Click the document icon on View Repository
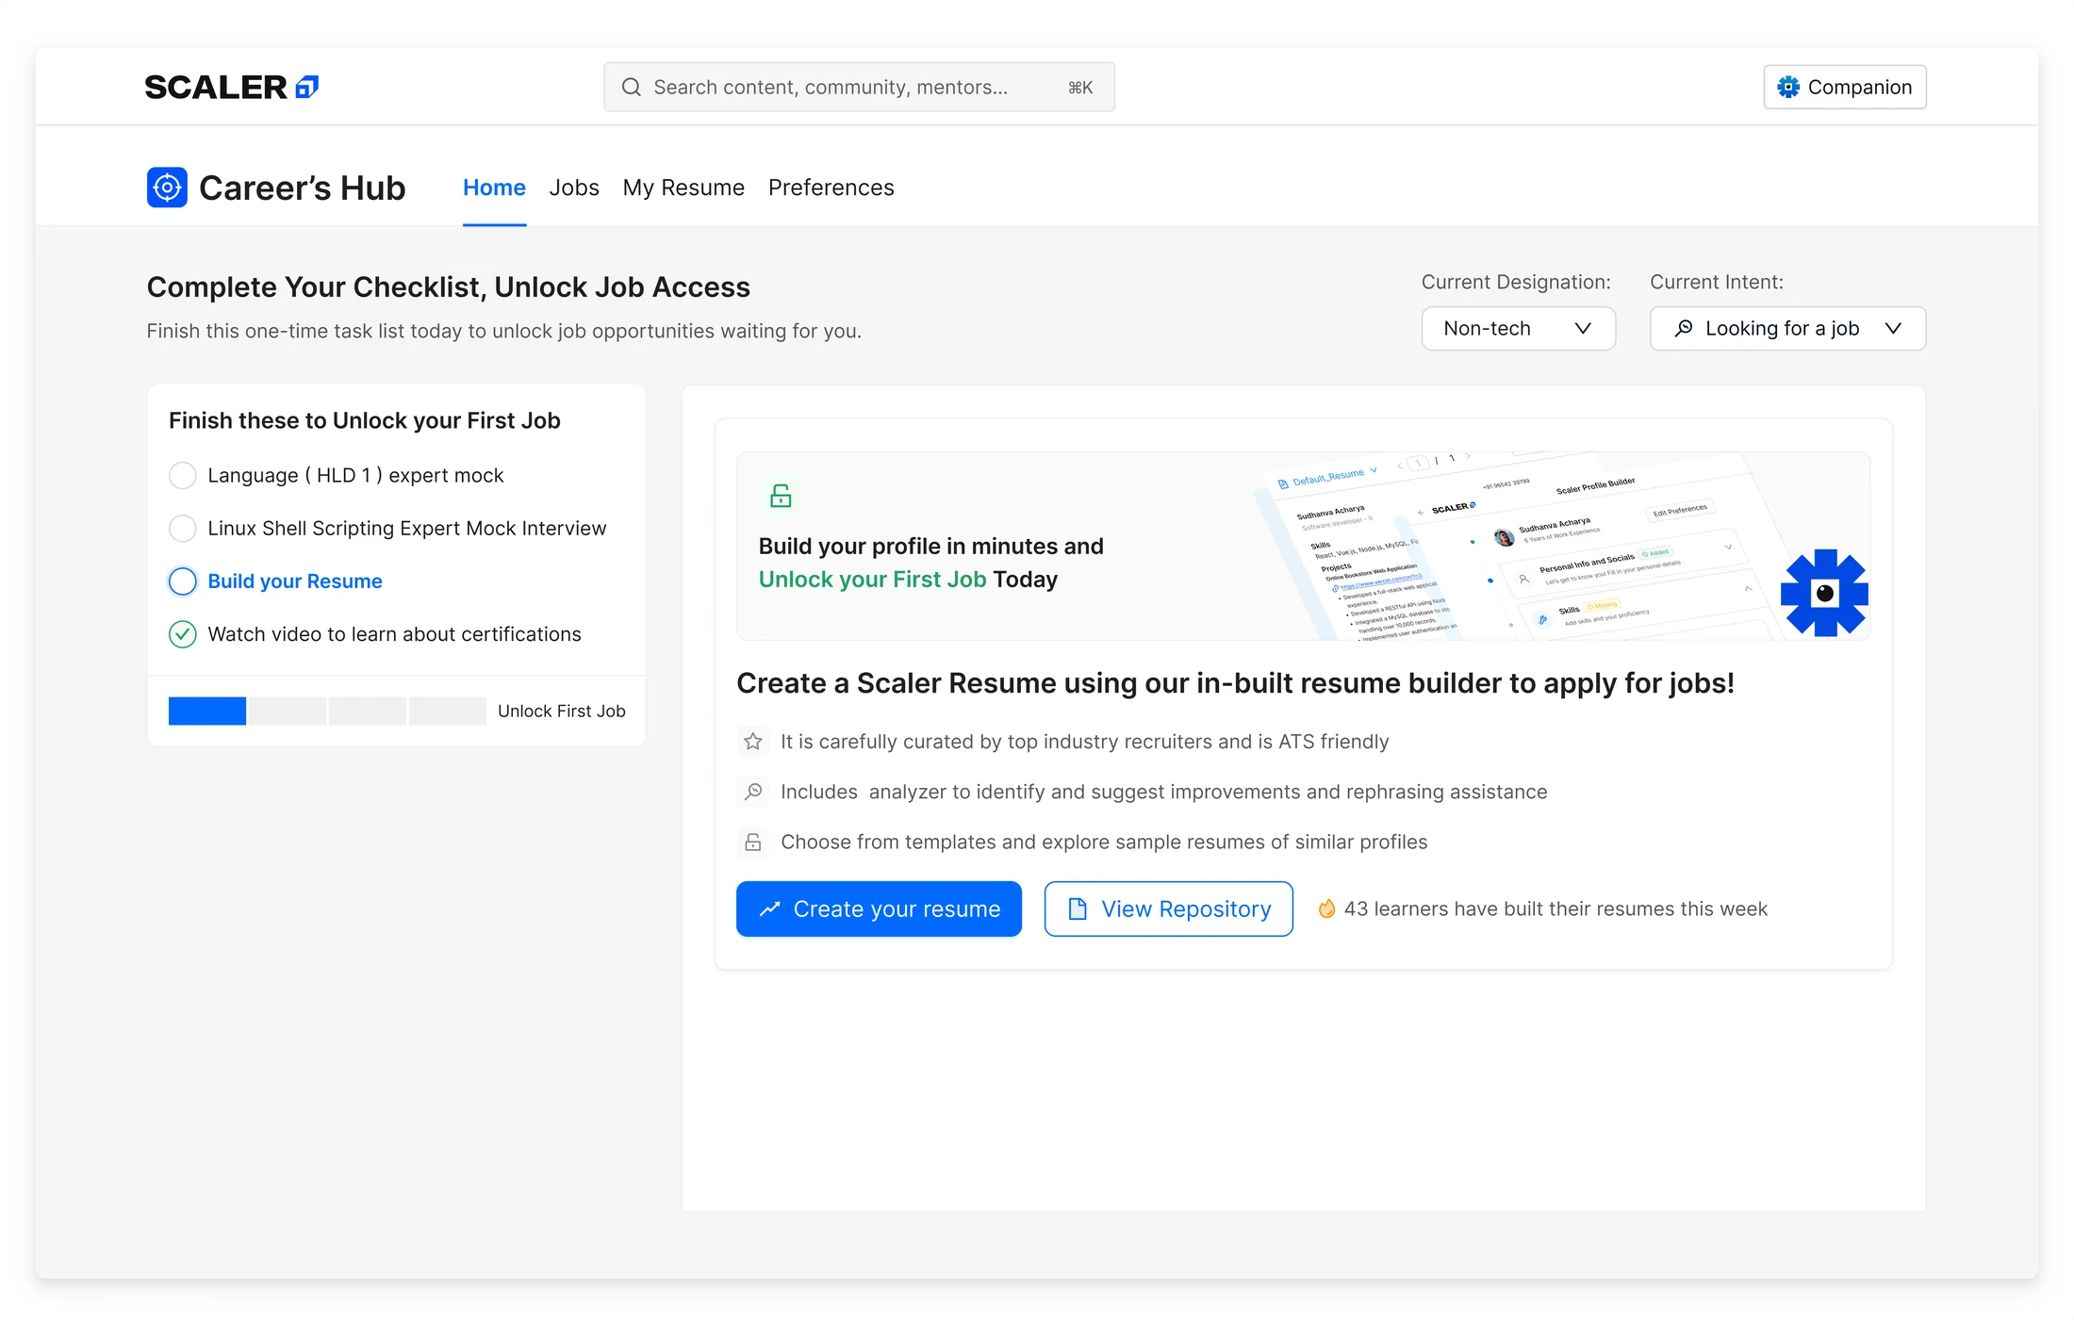Screen dimensions: 2074x1326 click(1077, 909)
